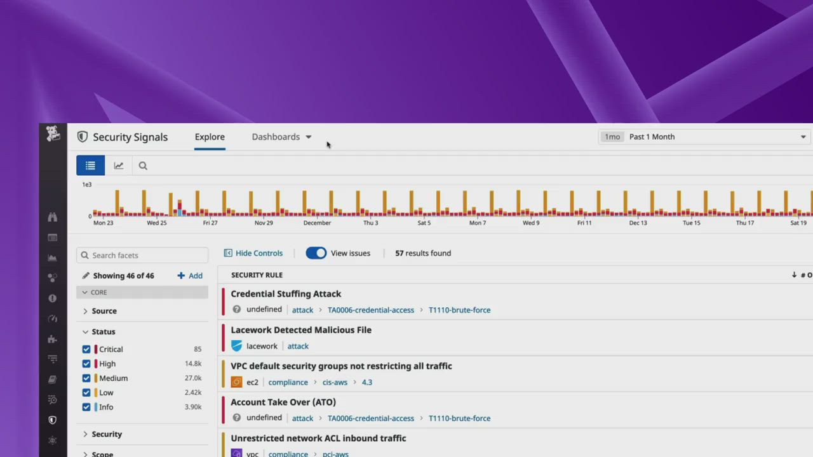Open the exclamation monitors icon in sidebar
Viewport: 813px width, 457px height.
tap(53, 298)
